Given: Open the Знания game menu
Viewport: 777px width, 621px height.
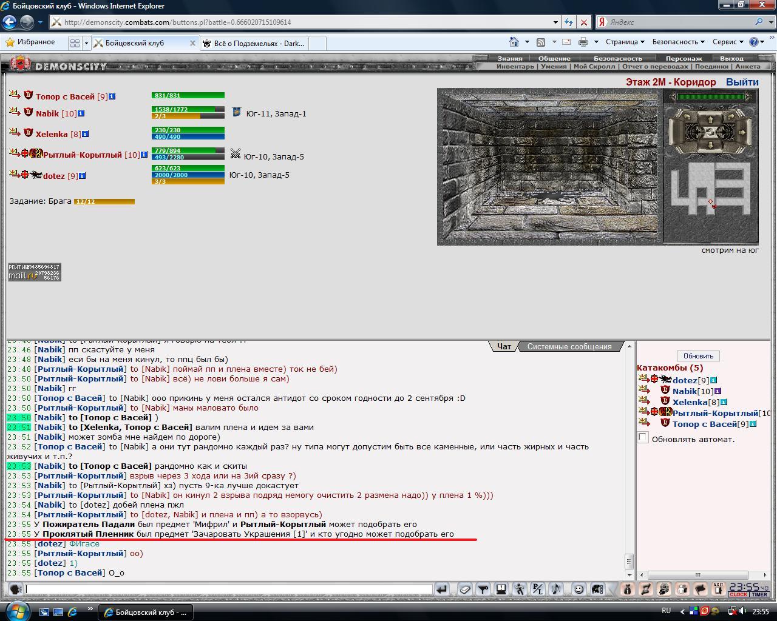Looking at the screenshot, I should pos(510,58).
